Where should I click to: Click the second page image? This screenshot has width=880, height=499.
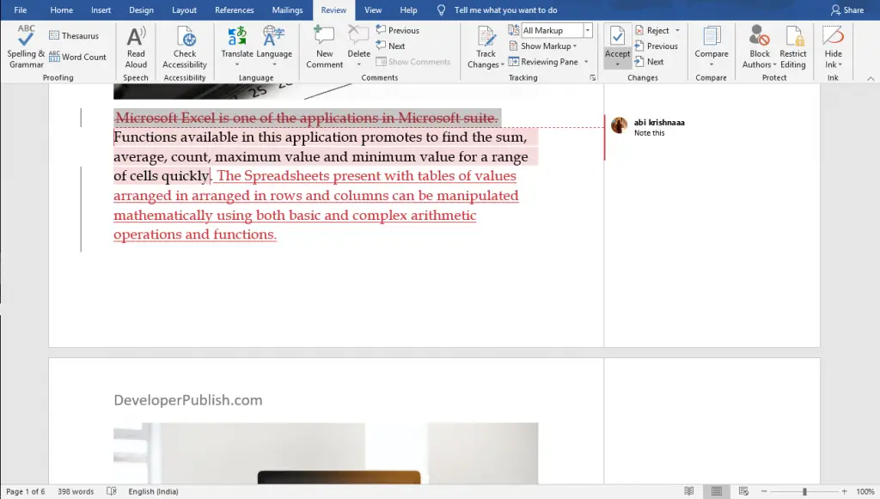326,453
